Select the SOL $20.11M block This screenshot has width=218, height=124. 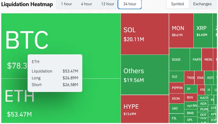[144, 34]
